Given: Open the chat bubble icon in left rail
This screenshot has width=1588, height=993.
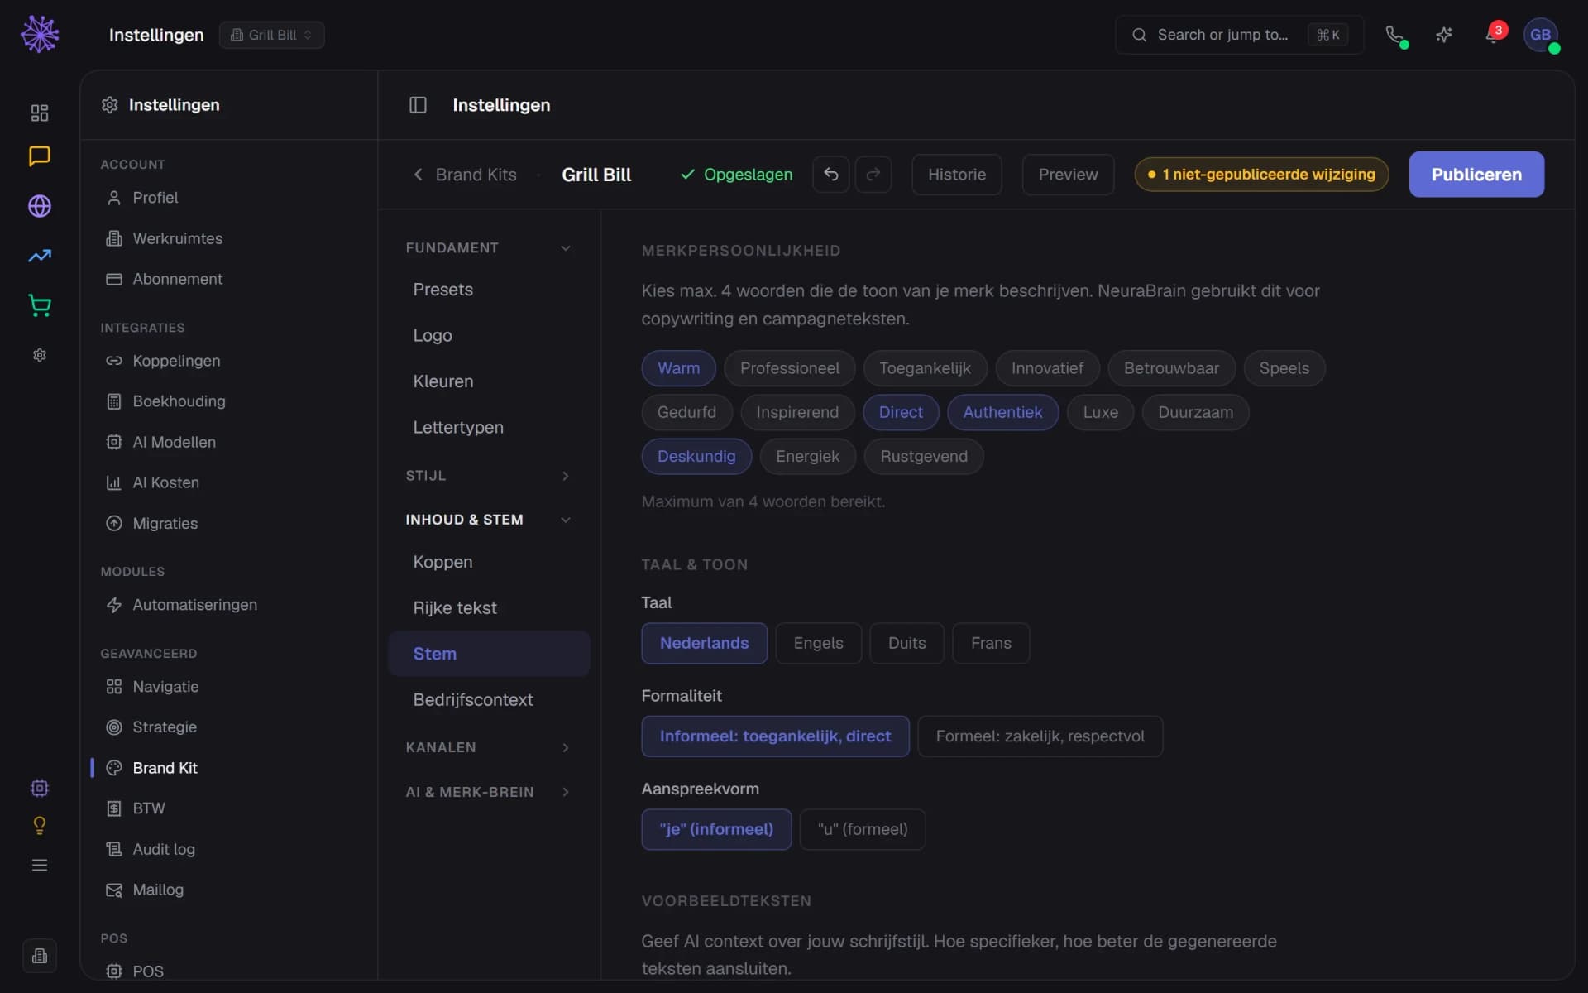Looking at the screenshot, I should coord(40,156).
